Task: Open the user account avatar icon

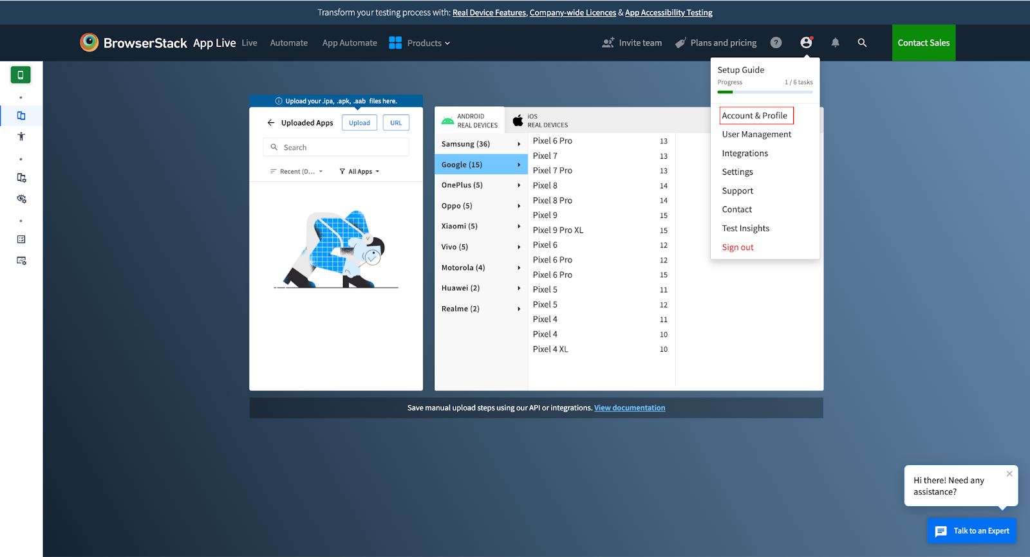Action: tap(806, 43)
